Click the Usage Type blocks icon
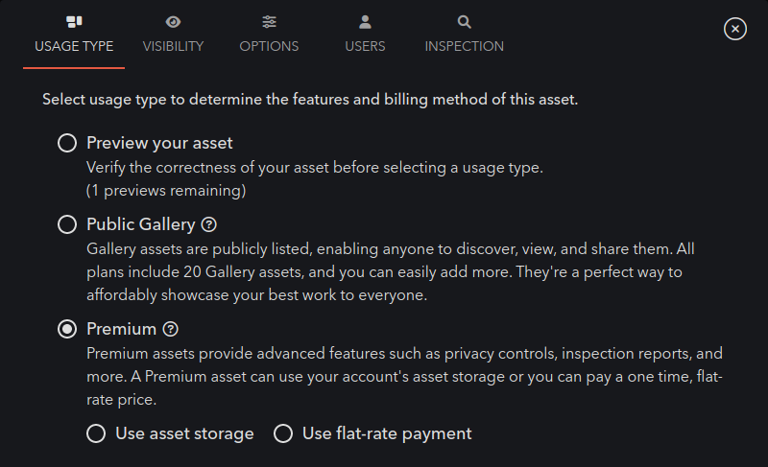 click(74, 22)
